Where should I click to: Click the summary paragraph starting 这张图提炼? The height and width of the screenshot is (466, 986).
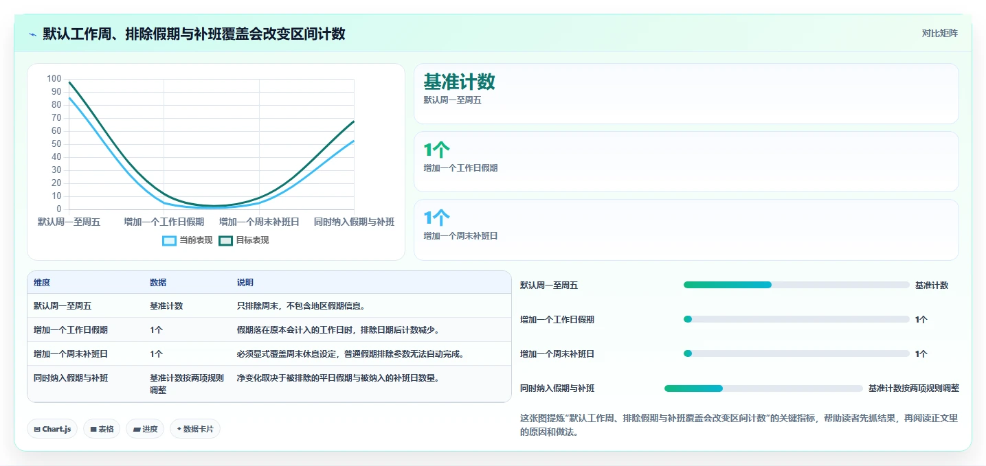coord(739,425)
